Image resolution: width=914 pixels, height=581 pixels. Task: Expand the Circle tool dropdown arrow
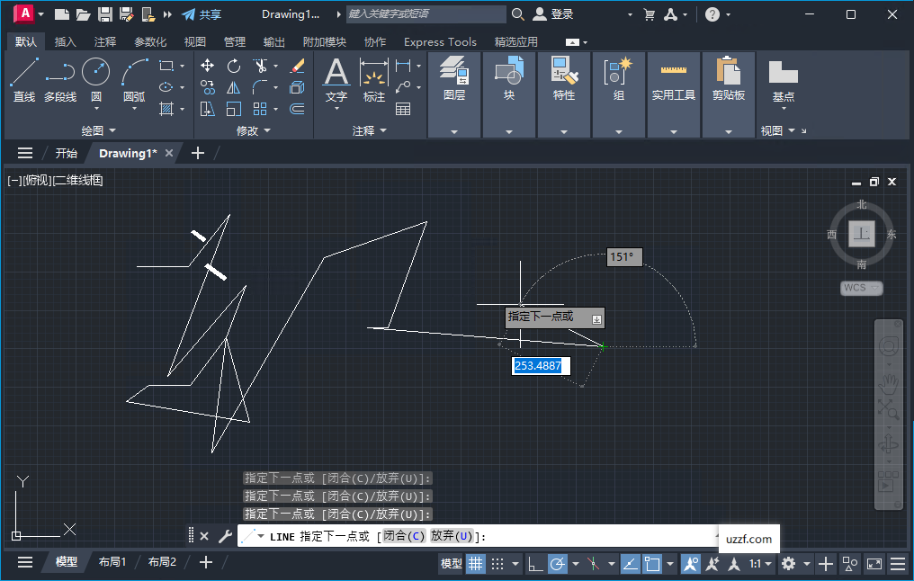95,110
